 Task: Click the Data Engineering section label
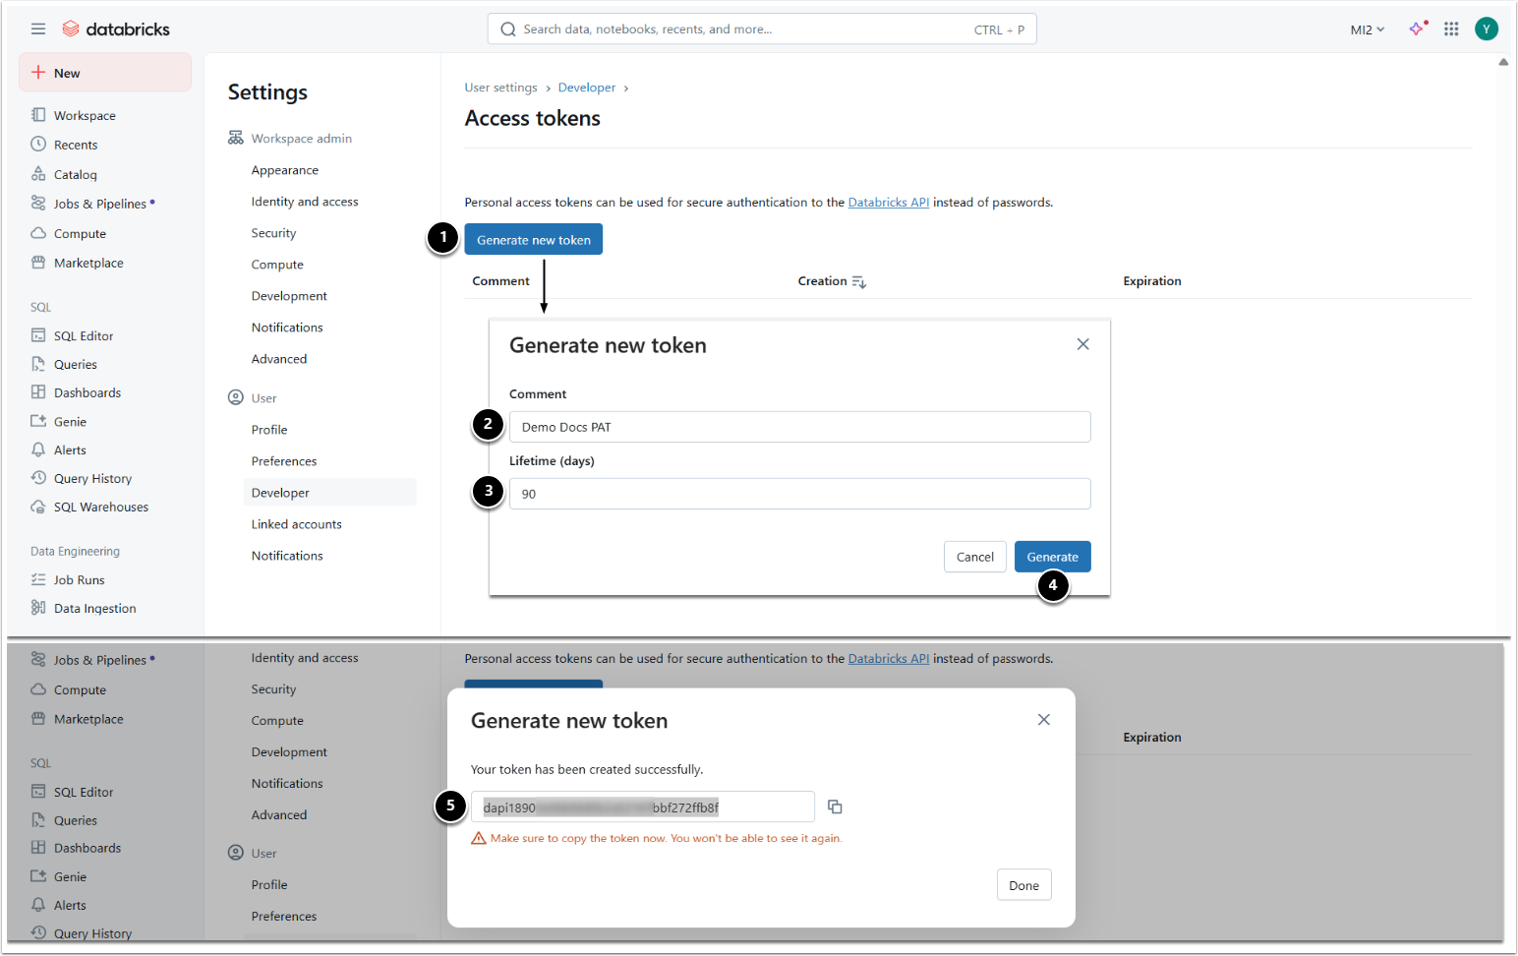point(75,551)
